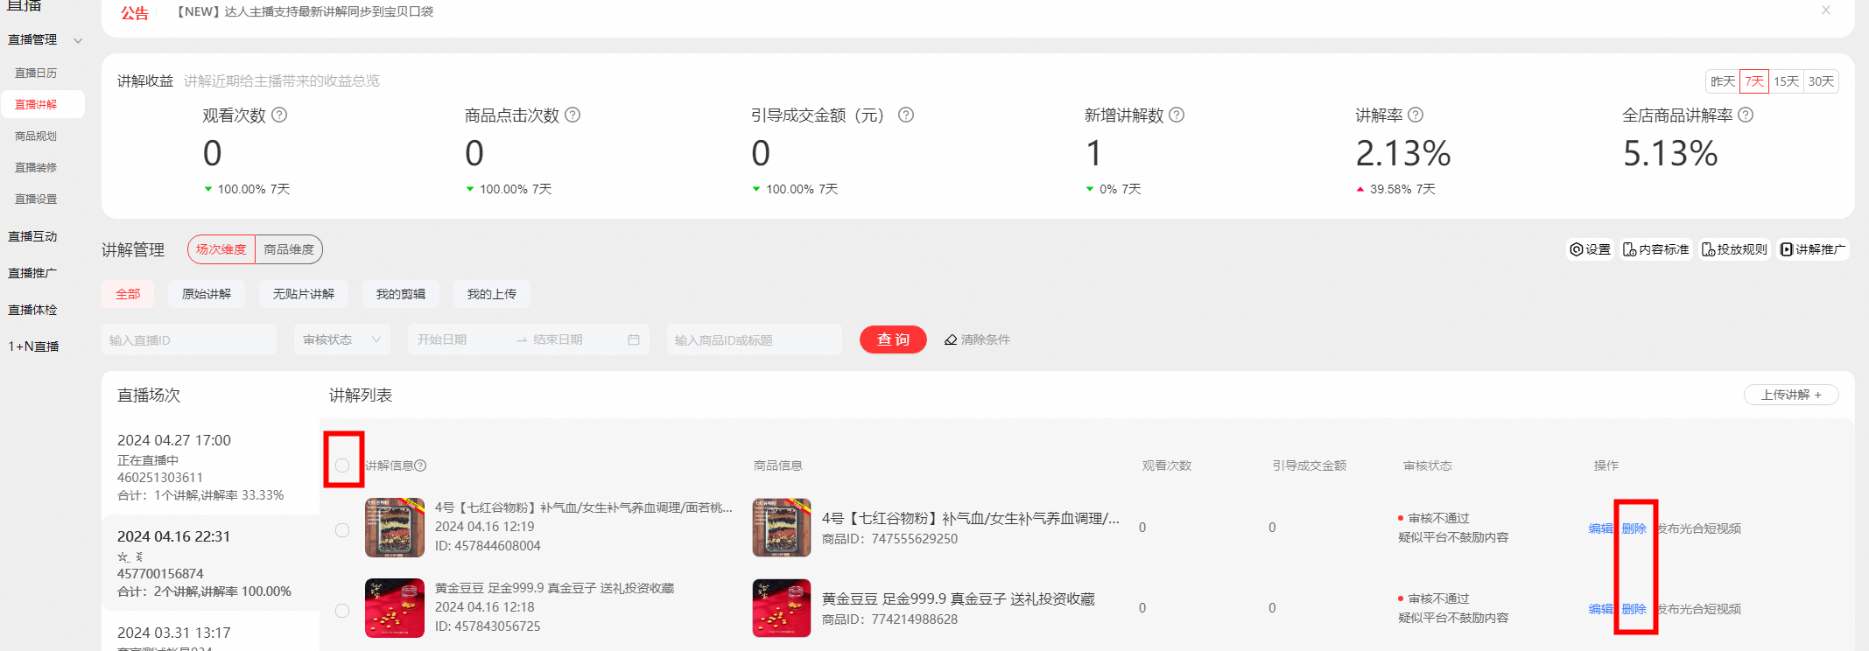Select live session 2024 04.27 17:00
Image resolution: width=1869 pixels, height=651 pixels.
point(210,466)
